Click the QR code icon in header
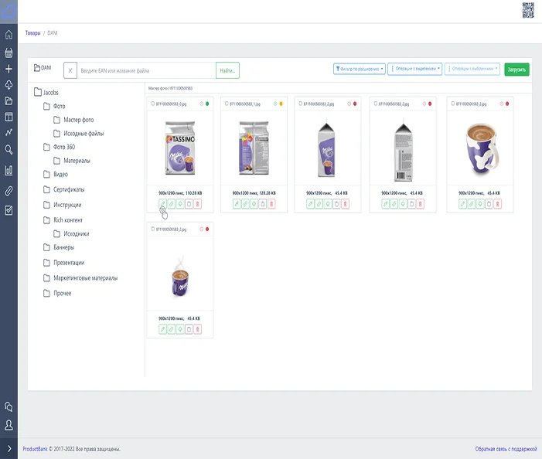This screenshot has width=542, height=459. coord(528,10)
